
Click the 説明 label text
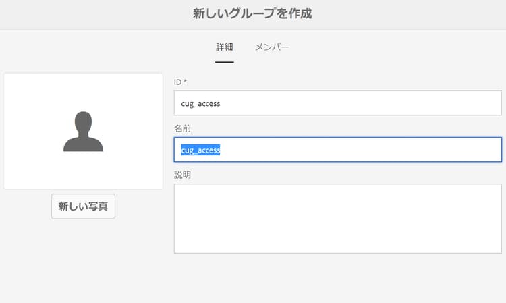[x=182, y=175]
